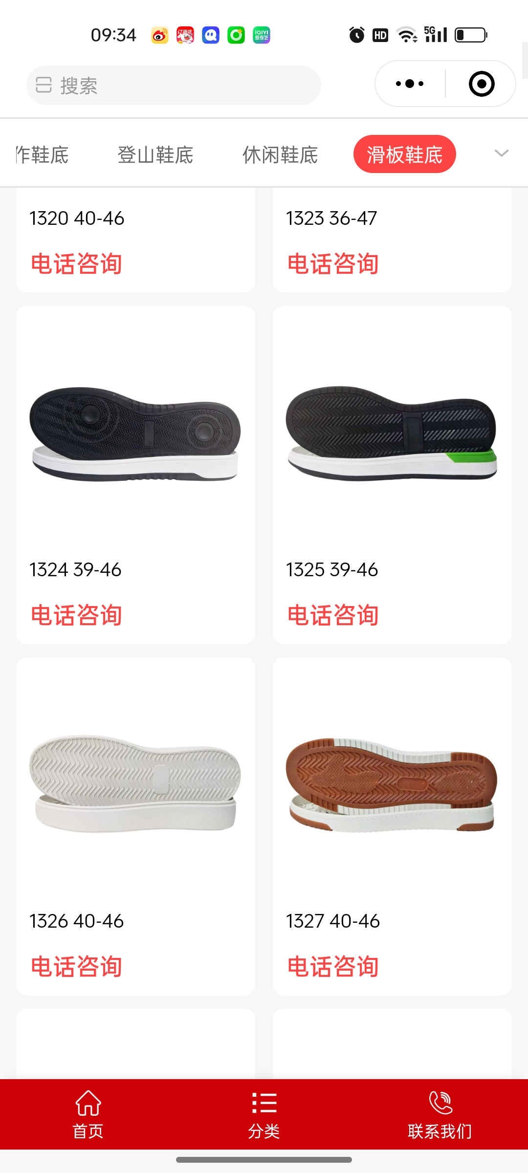
Task: Select the 滑板鞋底 tab
Action: (x=404, y=154)
